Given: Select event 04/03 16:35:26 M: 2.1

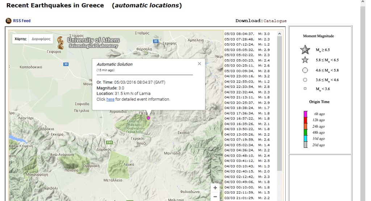Looking at the screenshot, I should coord(247,124).
